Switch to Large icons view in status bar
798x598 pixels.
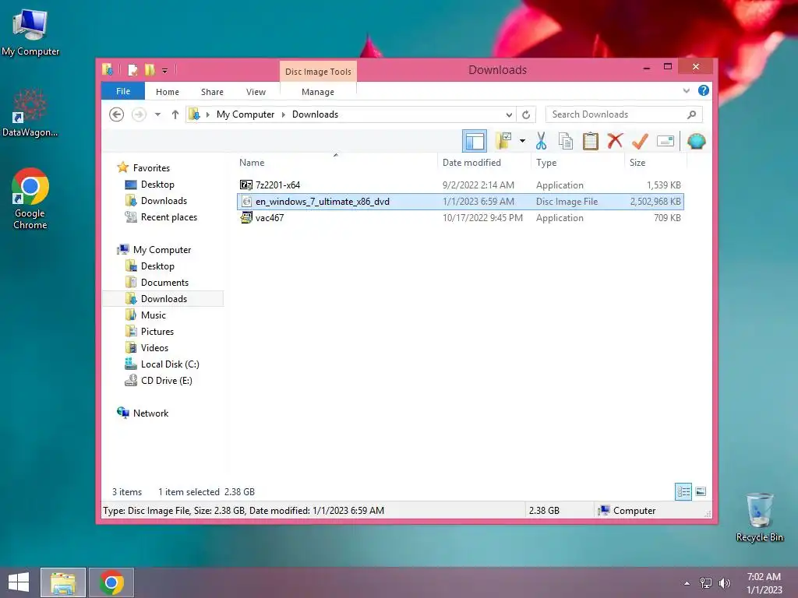pos(701,492)
